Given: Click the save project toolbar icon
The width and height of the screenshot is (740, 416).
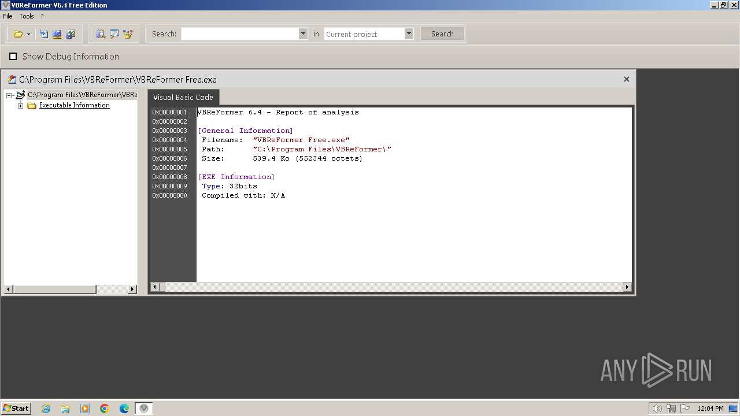Looking at the screenshot, I should (x=57, y=34).
